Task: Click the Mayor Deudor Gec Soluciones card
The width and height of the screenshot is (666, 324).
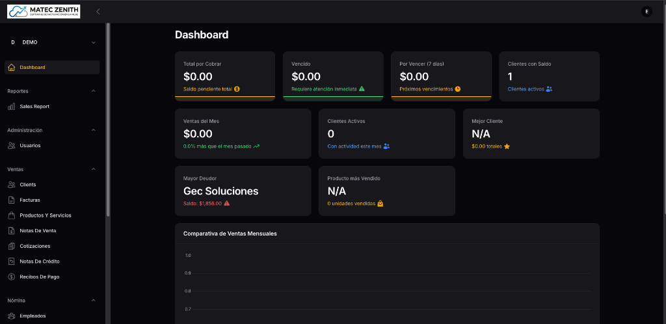Action: (x=243, y=191)
